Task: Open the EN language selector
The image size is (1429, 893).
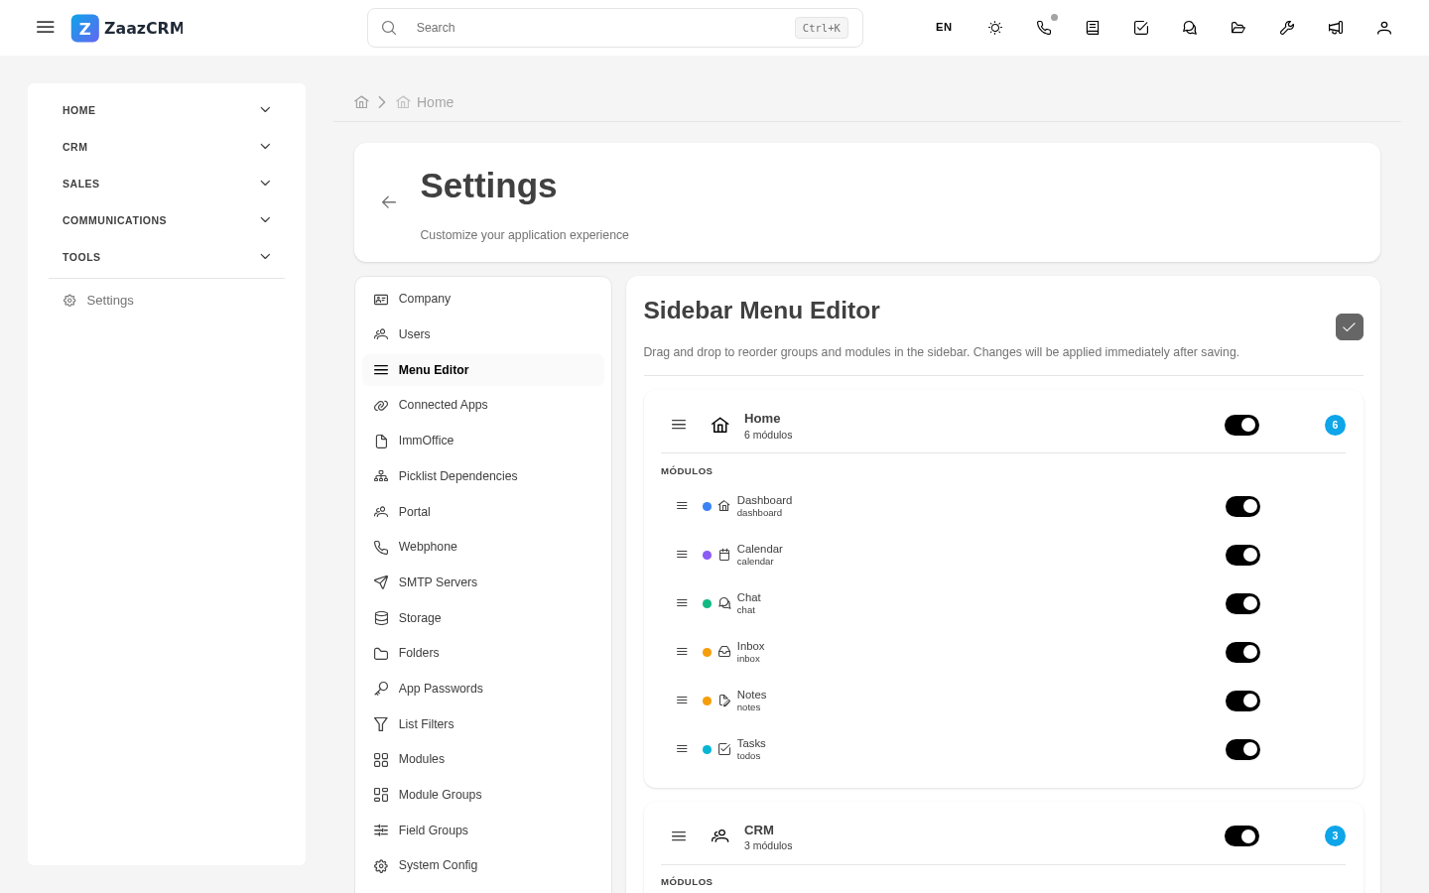Action: coord(944,28)
